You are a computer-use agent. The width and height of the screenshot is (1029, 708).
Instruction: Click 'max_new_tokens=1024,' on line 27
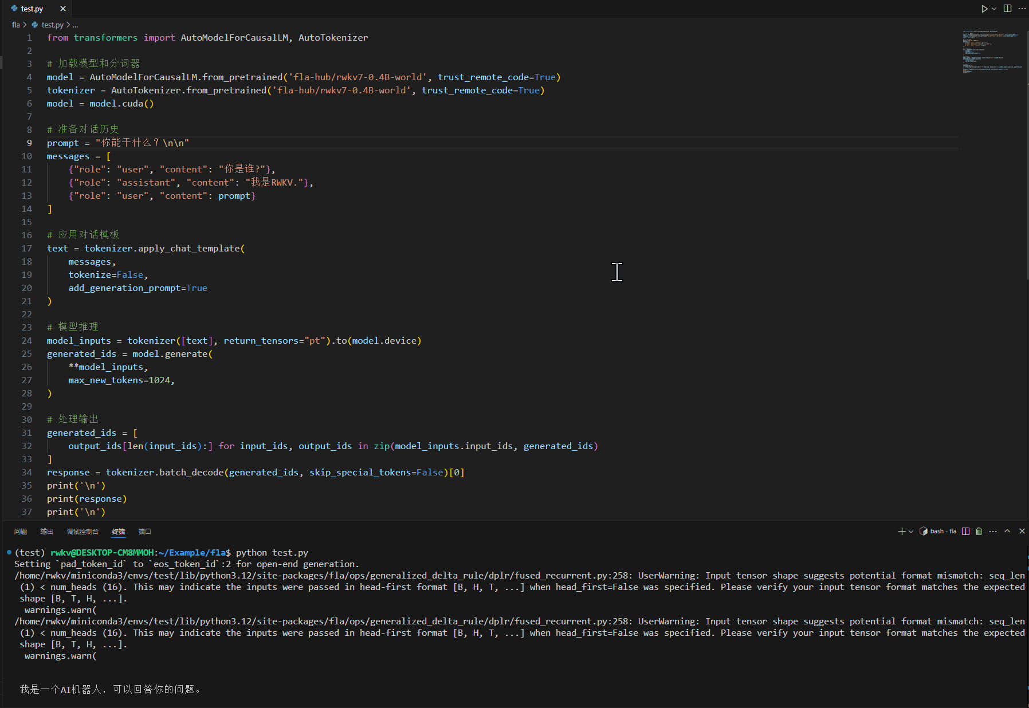(121, 380)
